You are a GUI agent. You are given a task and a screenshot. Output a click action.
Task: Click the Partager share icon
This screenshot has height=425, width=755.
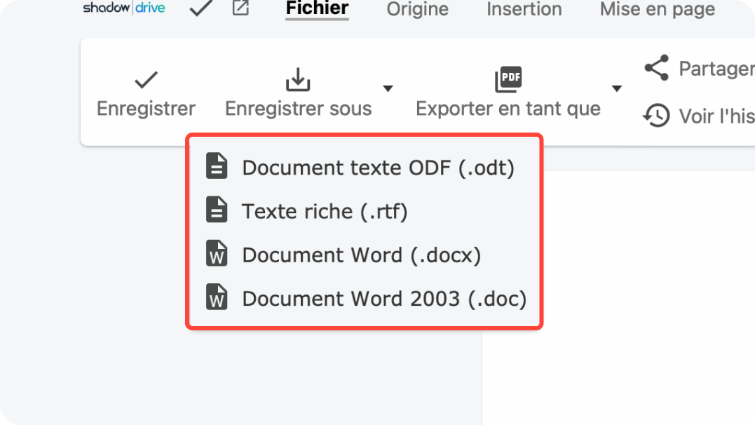(x=656, y=68)
